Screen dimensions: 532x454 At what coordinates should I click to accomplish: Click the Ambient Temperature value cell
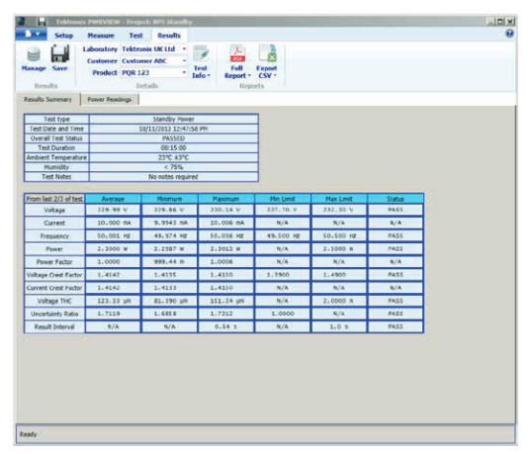pyautogui.click(x=174, y=157)
